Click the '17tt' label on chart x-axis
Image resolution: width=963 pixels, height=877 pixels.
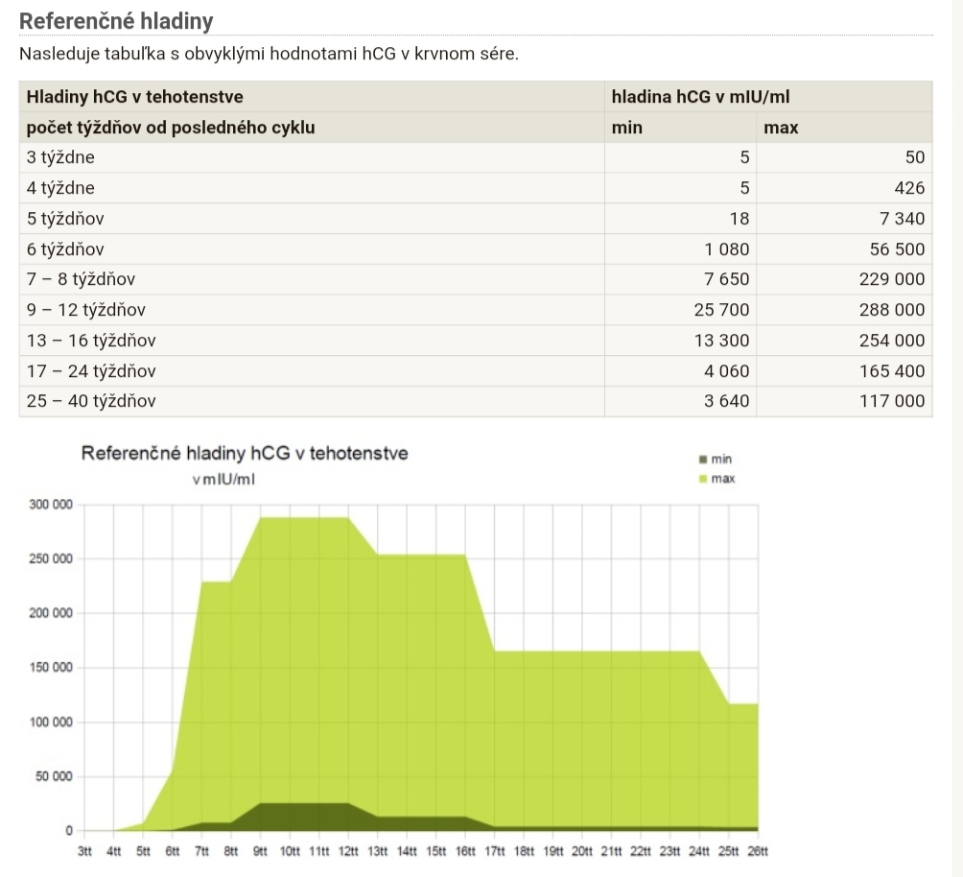pyautogui.click(x=495, y=851)
